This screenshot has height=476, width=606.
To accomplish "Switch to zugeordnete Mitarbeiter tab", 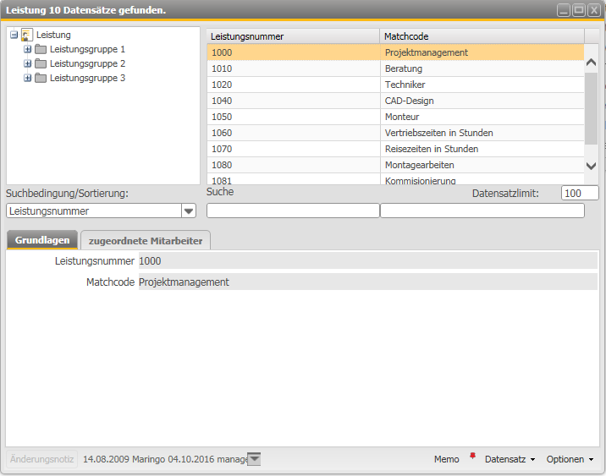I will (146, 241).
